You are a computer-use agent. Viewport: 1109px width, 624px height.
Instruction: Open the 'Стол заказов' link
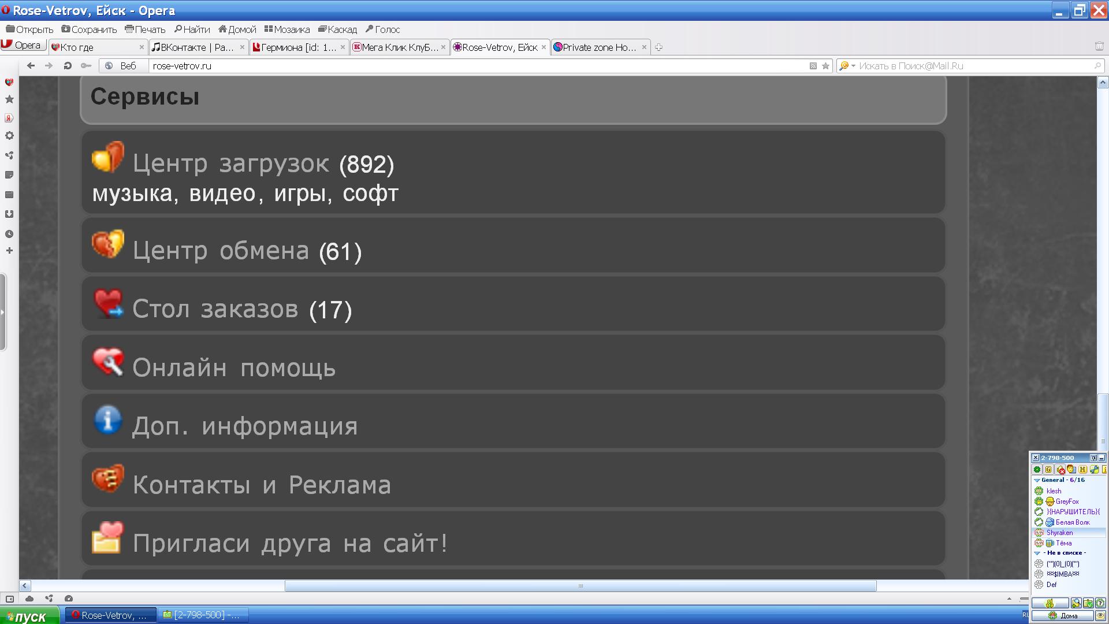click(x=215, y=309)
